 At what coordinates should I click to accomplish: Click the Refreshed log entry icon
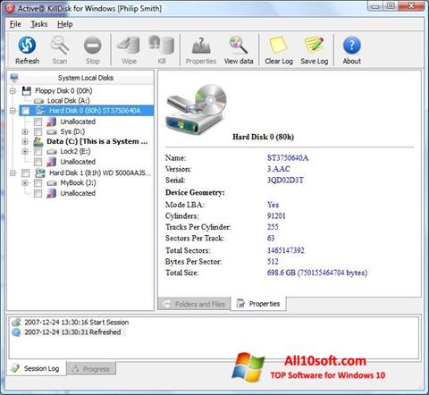16,332
